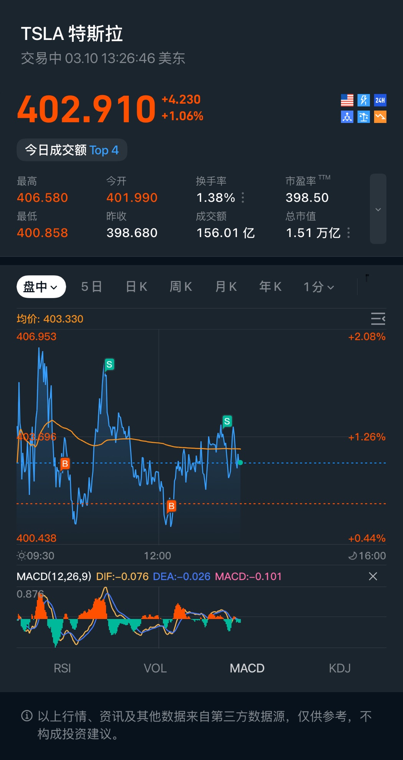This screenshot has width=403, height=760.
Task: Tap the 昨收 398.680 value
Action: (x=132, y=233)
